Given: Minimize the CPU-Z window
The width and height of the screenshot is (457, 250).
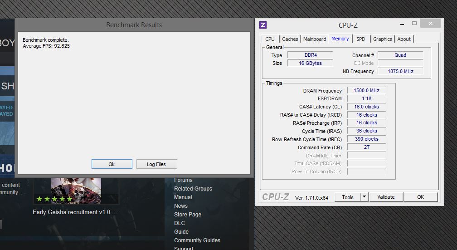Looking at the screenshot, I should [x=402, y=24].
